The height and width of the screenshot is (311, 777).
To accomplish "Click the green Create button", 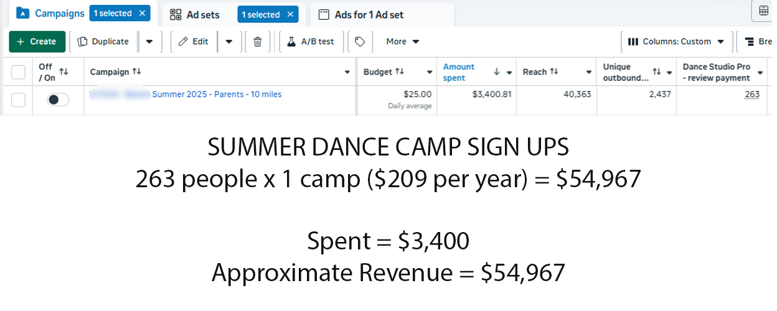I will click(x=37, y=42).
